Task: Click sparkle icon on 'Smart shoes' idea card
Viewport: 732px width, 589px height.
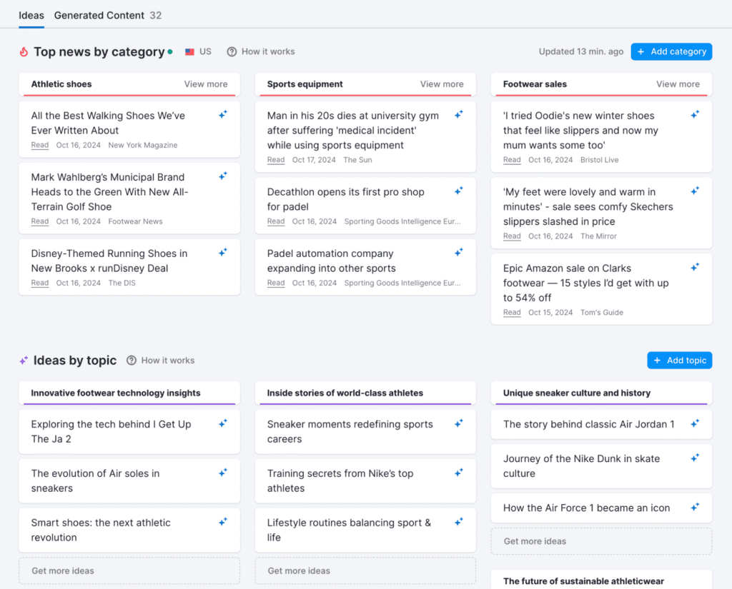Action: (223, 521)
